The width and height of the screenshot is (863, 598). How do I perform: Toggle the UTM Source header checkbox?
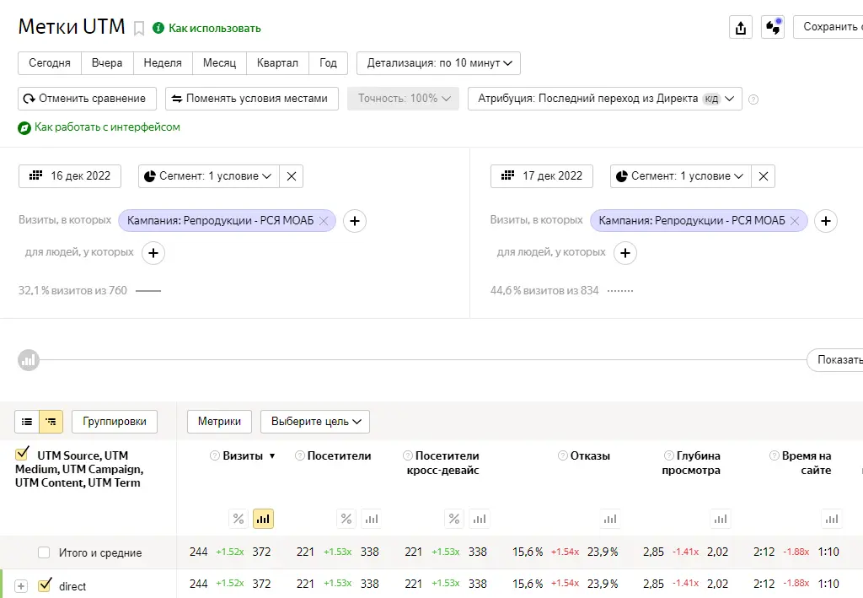point(23,455)
